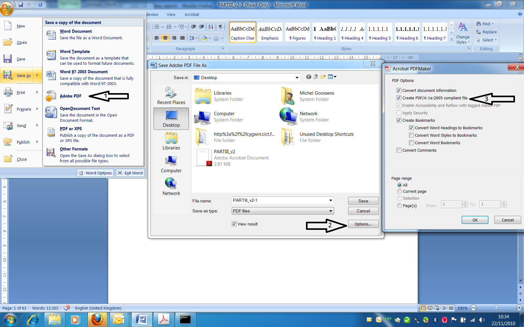Select Libraries shortcut in places bar

pos(171,141)
